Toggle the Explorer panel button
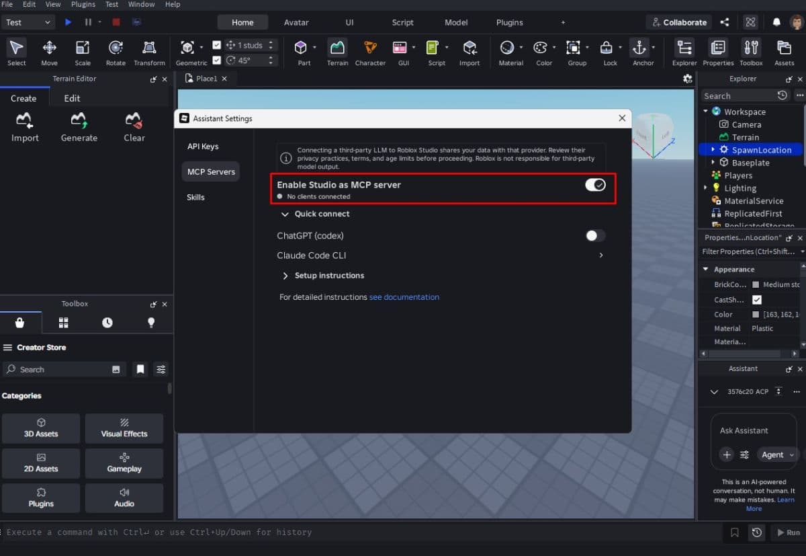 coord(684,52)
